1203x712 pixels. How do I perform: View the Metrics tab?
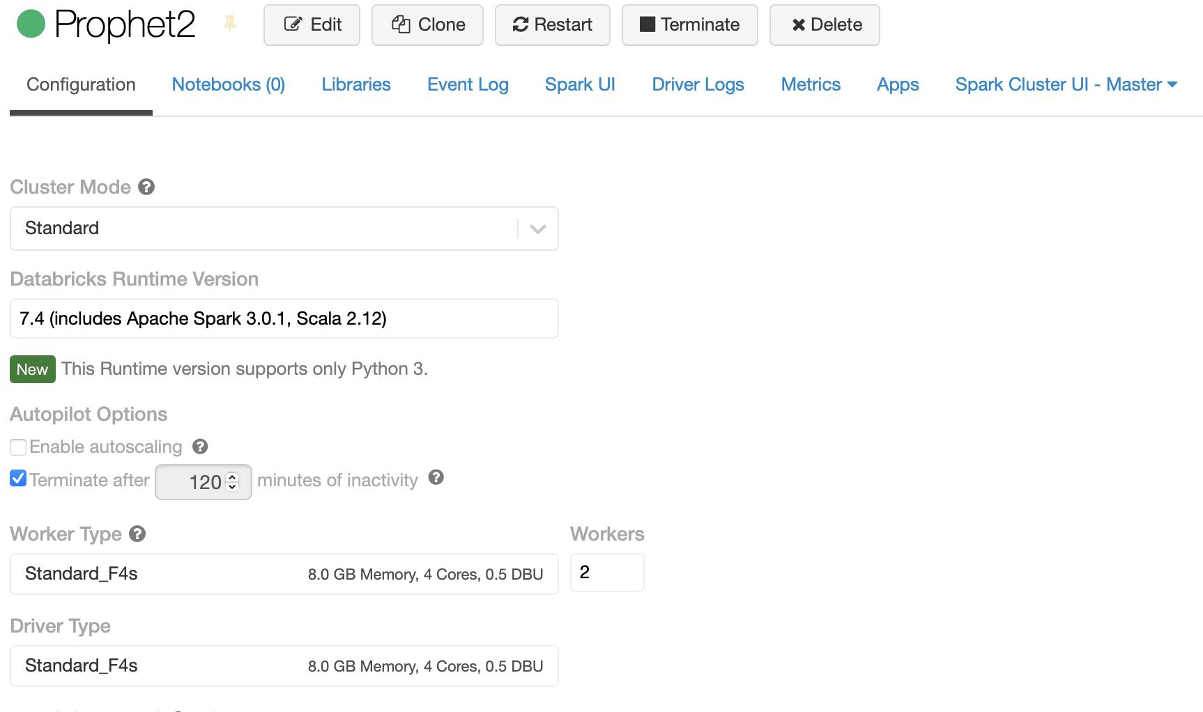coord(811,84)
